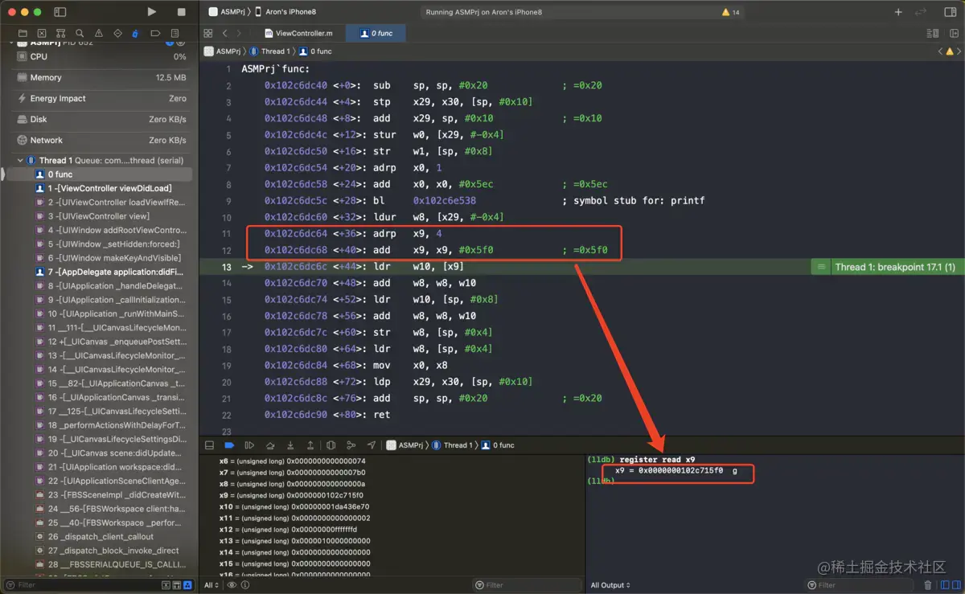The image size is (965, 594).
Task: Click the variables Quick Look eye icon
Action: click(232, 585)
